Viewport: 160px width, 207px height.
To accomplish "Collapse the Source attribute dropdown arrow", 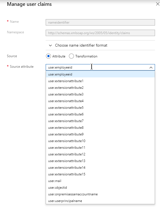I will 151,67.
